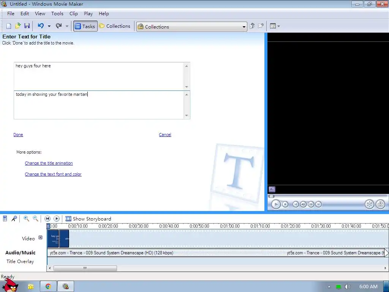This screenshot has width=389, height=292.
Task: Click the preview seek bar slider
Action: point(271,196)
